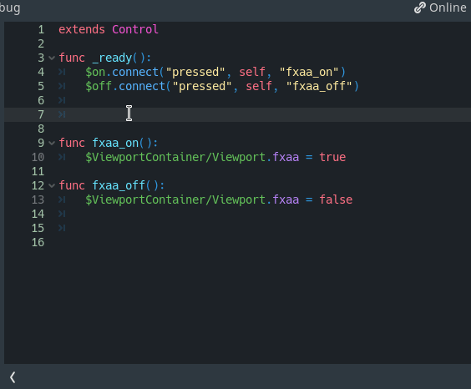Click 'func' keyword on line 12
The image size is (471, 389).
click(x=72, y=185)
